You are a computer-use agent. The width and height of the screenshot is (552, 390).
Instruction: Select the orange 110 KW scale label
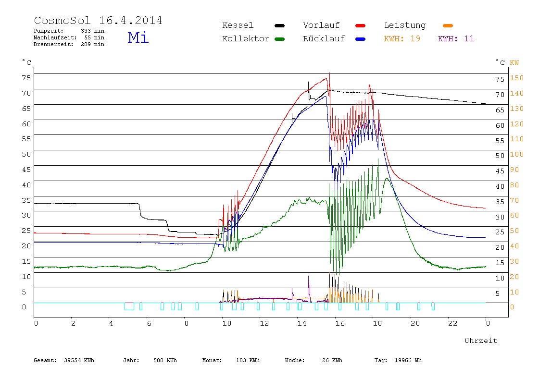tap(517, 139)
